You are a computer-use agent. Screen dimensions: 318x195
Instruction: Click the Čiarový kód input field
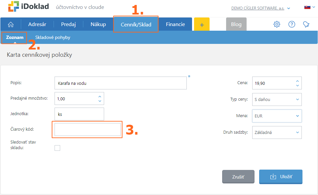point(88,129)
